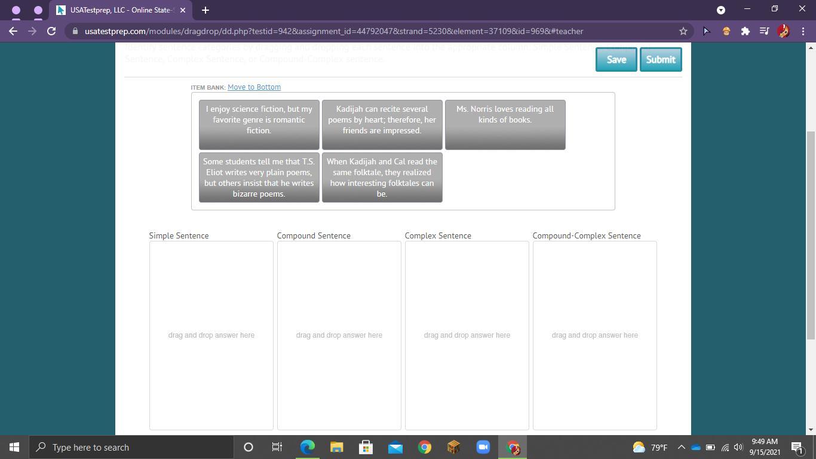Open File Explorer from the taskbar

coord(336,447)
